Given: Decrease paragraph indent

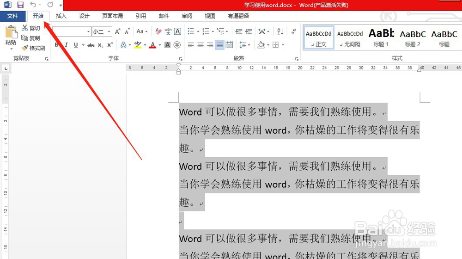Looking at the screenshot, I should coord(239,31).
